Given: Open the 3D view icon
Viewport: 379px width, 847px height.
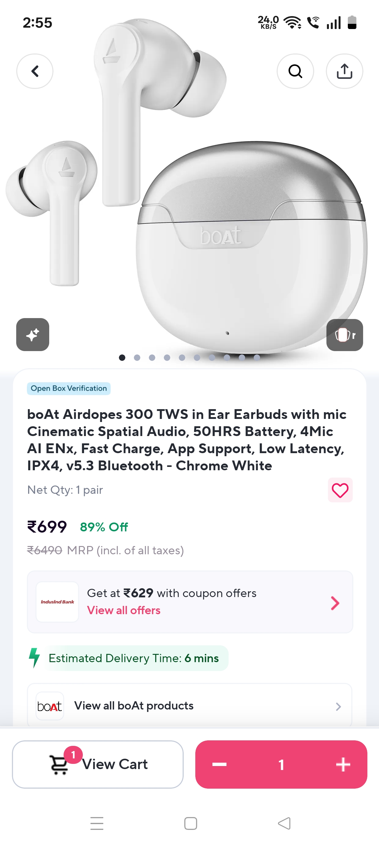Looking at the screenshot, I should coord(344,335).
